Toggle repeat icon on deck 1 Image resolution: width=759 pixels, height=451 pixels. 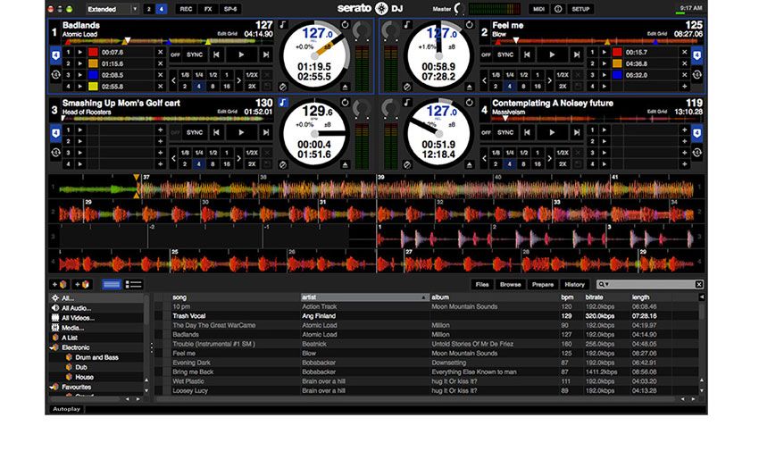pos(345,25)
